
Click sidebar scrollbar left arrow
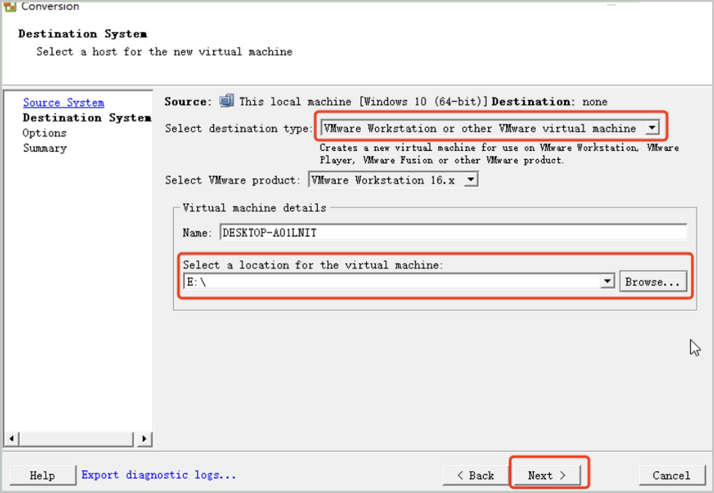click(11, 439)
